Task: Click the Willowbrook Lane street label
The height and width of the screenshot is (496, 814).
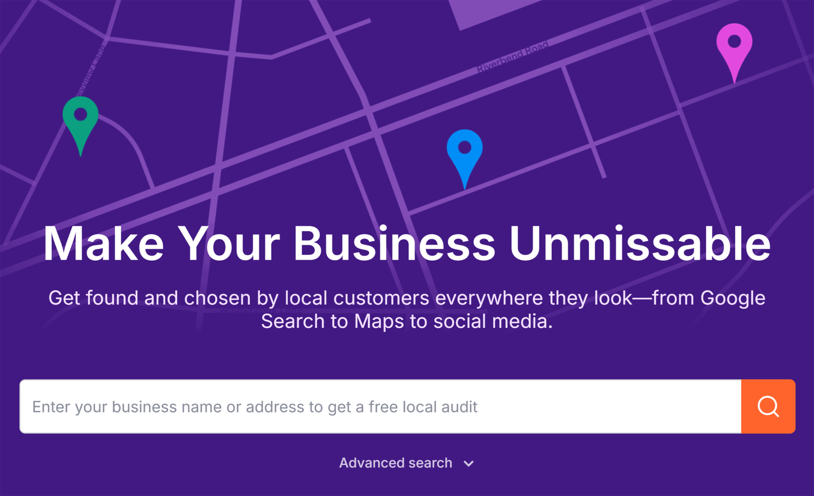Action: click(262, 311)
